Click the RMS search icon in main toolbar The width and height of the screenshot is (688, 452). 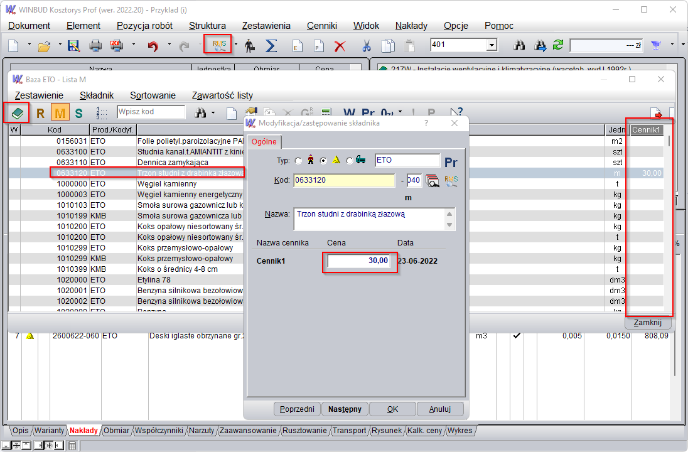pos(218,45)
